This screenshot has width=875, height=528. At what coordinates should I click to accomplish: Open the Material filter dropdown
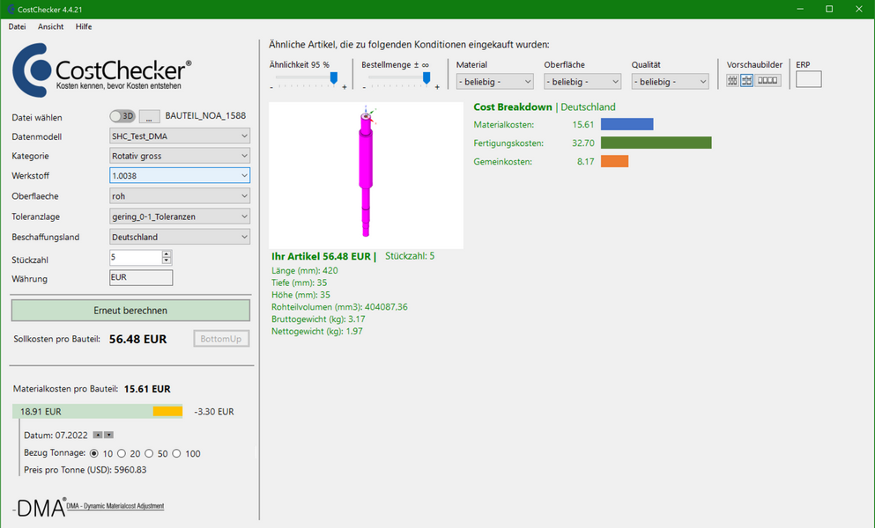point(495,82)
